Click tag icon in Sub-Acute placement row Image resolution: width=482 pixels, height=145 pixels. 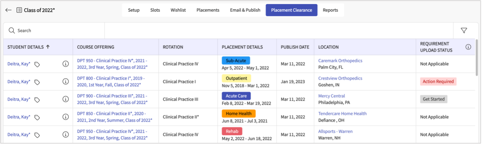(x=37, y=64)
